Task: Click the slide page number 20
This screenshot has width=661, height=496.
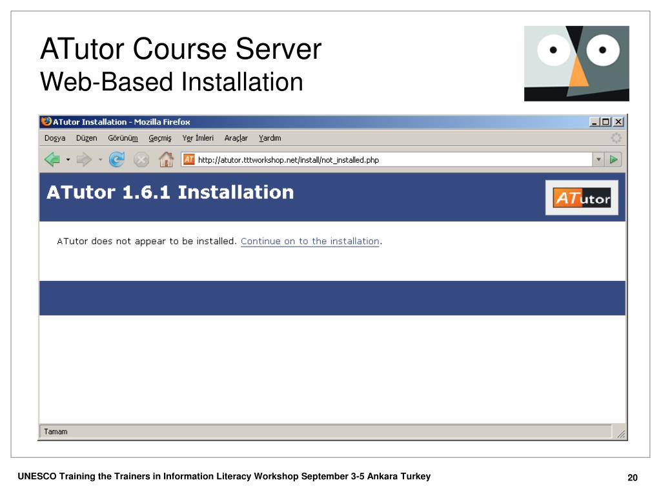Action: click(x=633, y=477)
